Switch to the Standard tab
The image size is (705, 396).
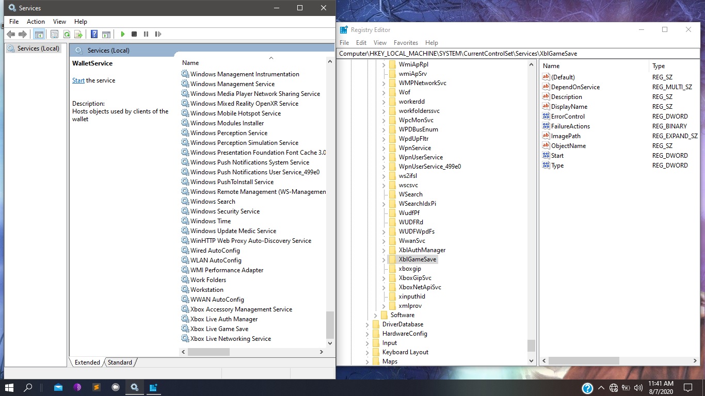pyautogui.click(x=120, y=362)
